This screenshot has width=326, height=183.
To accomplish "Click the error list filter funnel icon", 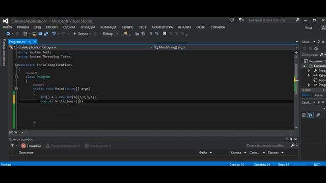I will click(x=12, y=146).
